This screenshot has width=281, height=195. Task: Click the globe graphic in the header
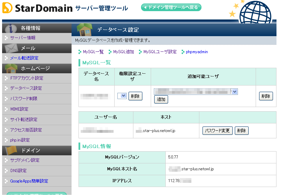click(x=255, y=12)
